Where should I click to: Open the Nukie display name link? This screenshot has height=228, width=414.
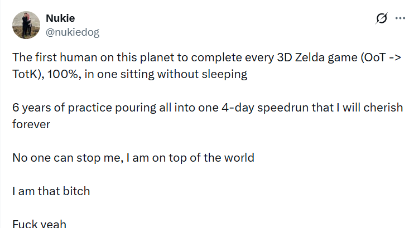coord(60,18)
